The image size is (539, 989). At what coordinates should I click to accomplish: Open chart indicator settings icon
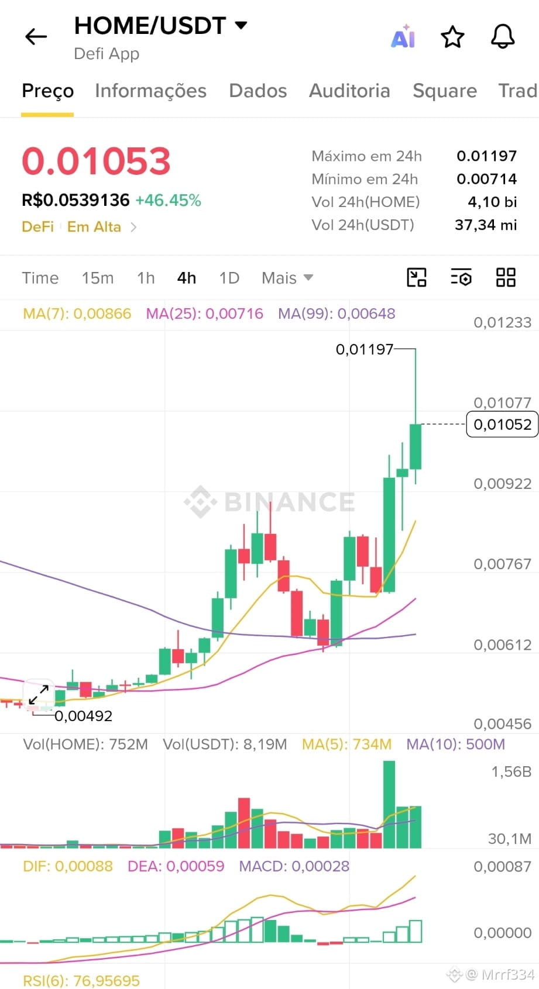pyautogui.click(x=461, y=277)
